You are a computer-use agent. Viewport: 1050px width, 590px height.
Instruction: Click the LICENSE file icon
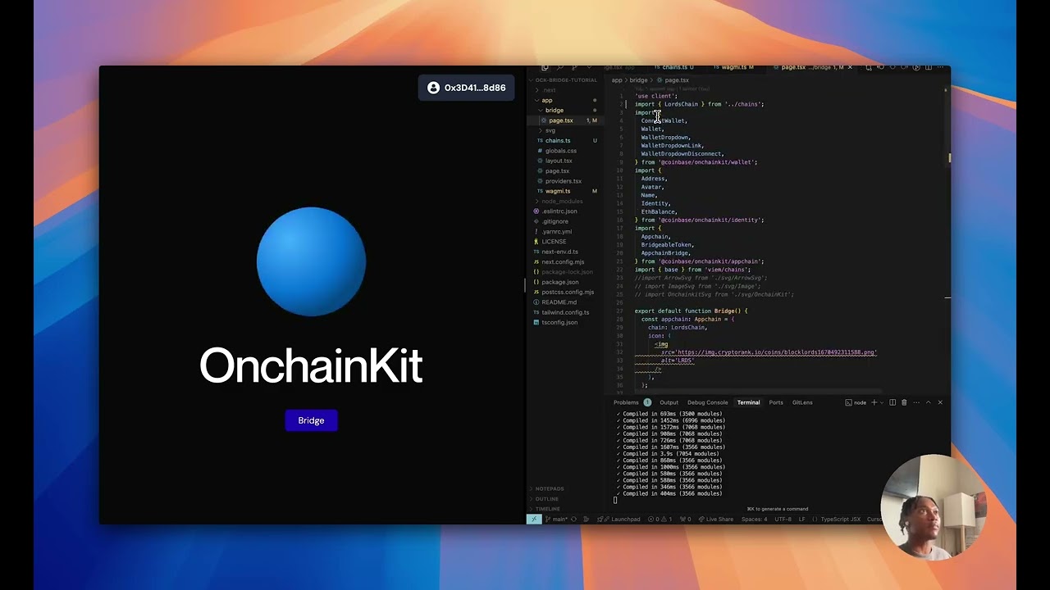pos(536,242)
